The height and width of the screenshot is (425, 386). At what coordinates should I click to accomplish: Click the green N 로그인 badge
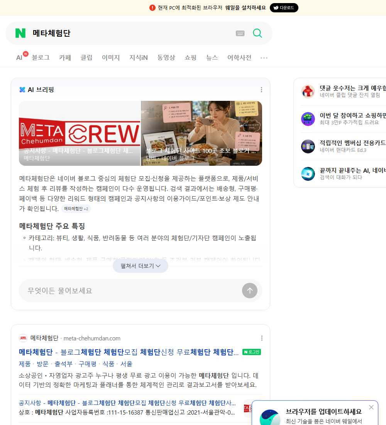(252, 352)
